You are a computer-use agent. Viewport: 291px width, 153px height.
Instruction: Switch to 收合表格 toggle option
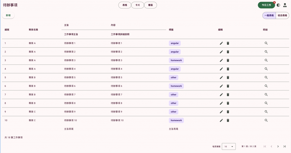coord(282,15)
